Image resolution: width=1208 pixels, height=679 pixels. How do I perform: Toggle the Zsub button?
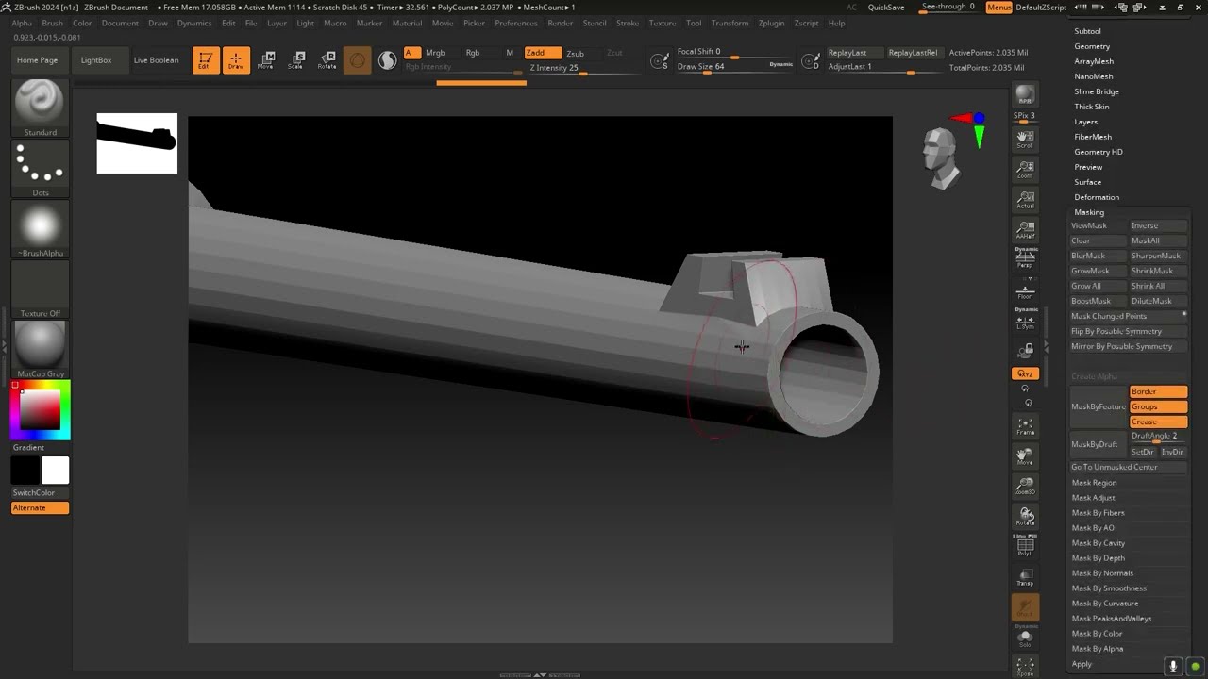pos(576,53)
